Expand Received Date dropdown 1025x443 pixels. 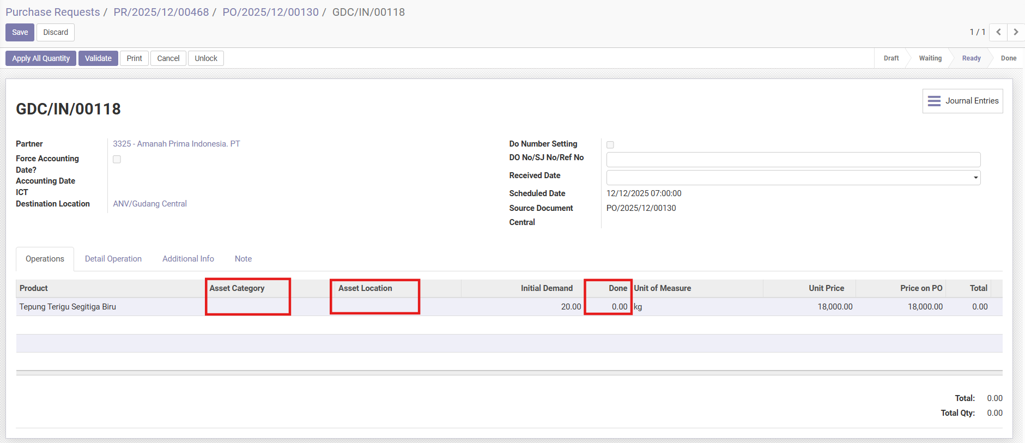click(x=975, y=178)
